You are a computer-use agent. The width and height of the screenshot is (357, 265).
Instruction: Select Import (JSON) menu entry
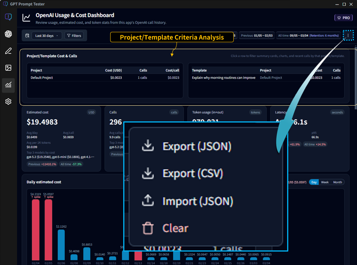(197, 201)
